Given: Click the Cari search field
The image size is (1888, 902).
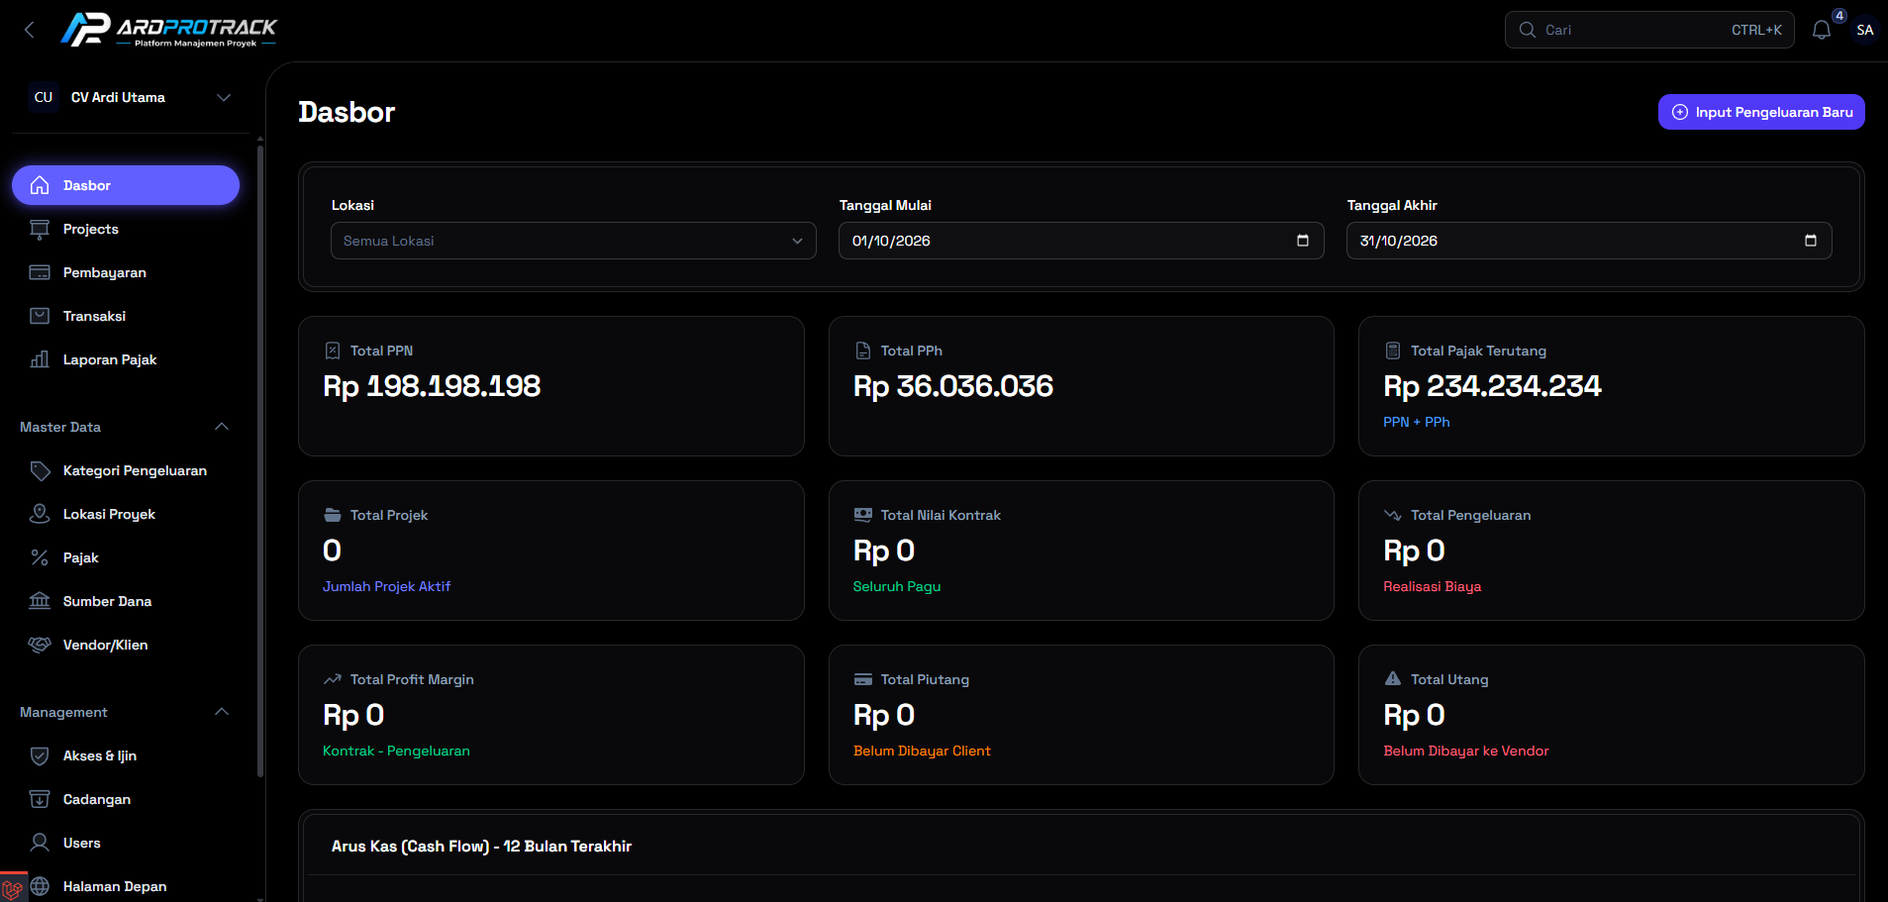Looking at the screenshot, I should tap(1649, 30).
